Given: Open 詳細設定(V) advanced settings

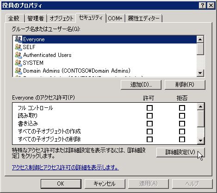Looking at the screenshot, I should pyautogui.click(x=180, y=152).
